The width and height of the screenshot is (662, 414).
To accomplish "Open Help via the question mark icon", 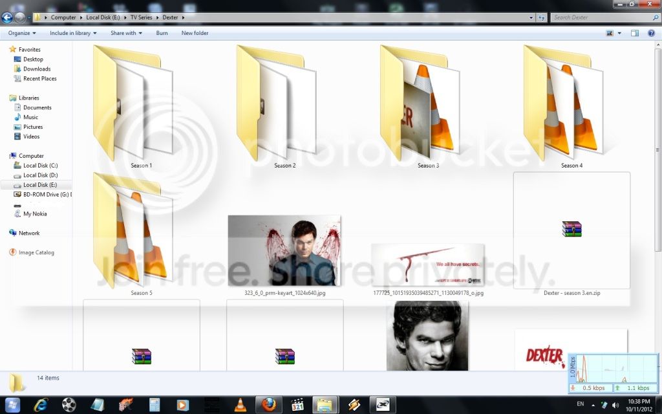I will click(x=651, y=33).
